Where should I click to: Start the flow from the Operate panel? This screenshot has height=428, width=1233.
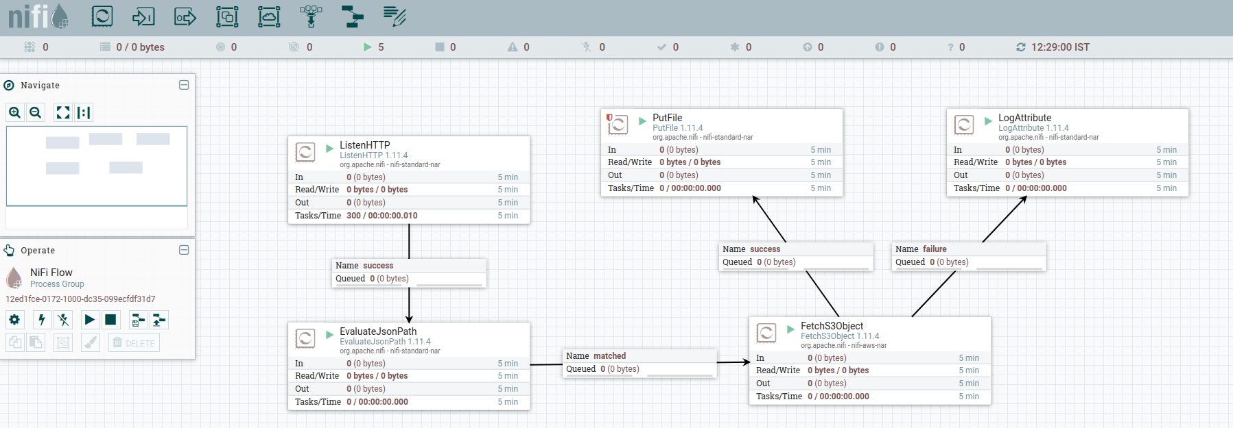click(89, 320)
